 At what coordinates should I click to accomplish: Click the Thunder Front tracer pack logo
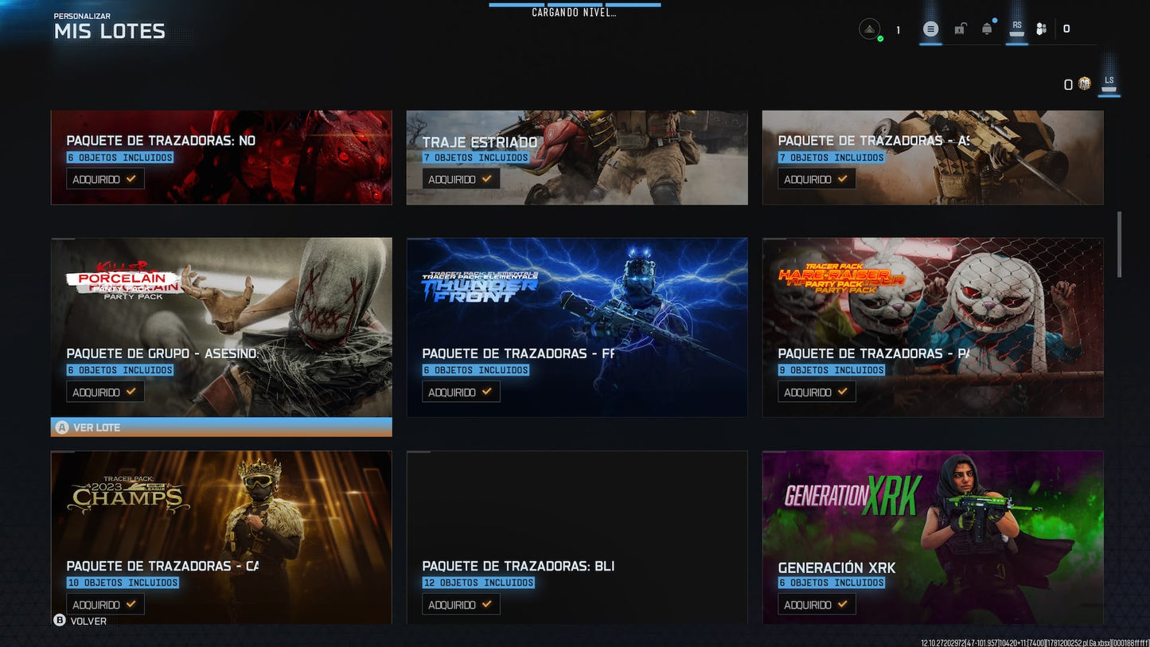(x=479, y=286)
